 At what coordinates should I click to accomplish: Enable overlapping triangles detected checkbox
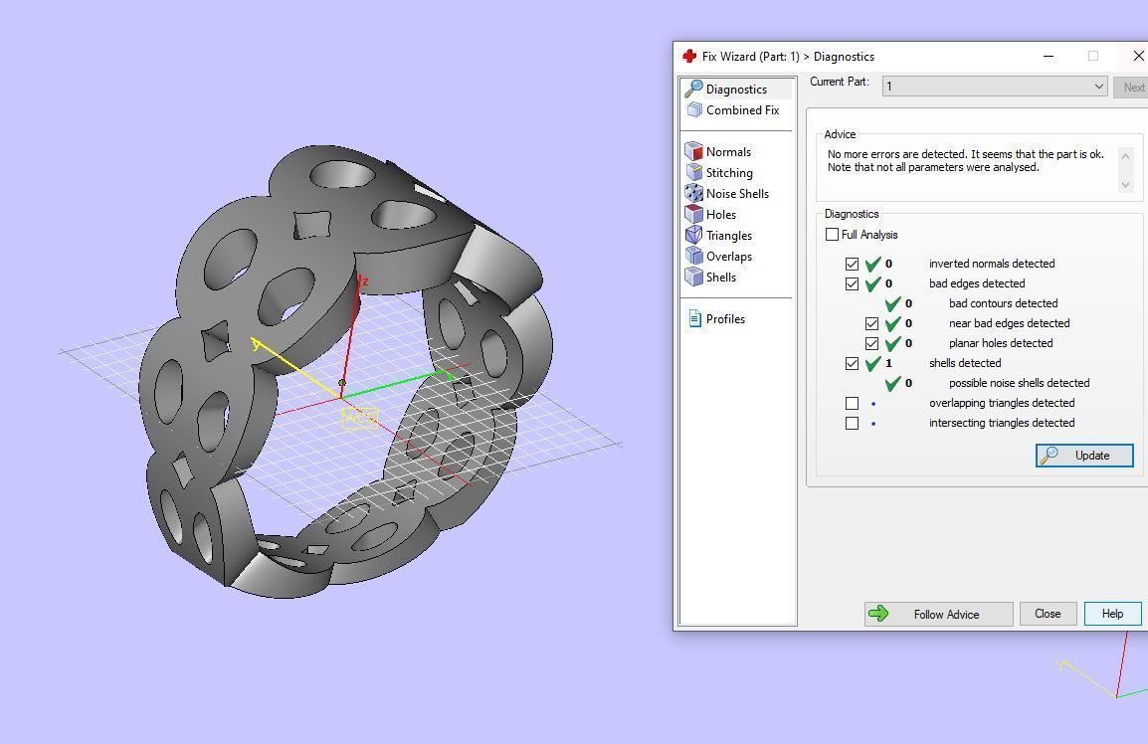point(852,403)
